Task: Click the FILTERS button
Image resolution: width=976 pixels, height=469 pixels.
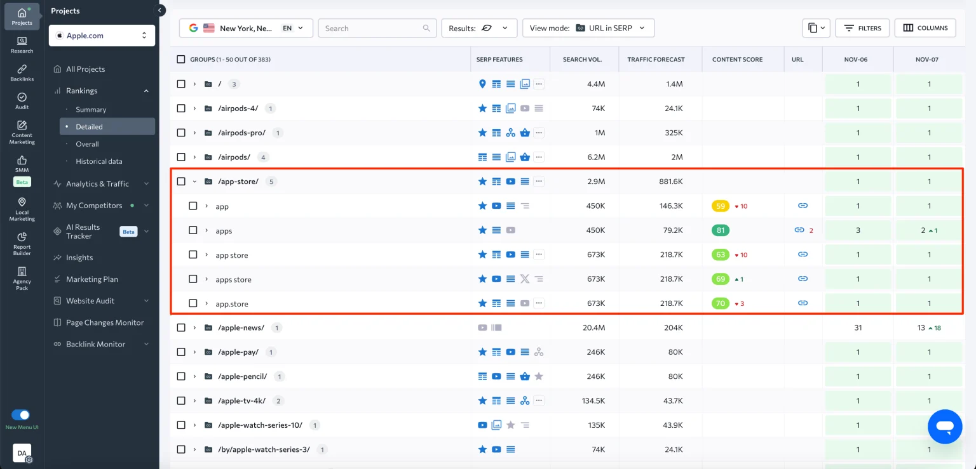Action: coord(862,28)
